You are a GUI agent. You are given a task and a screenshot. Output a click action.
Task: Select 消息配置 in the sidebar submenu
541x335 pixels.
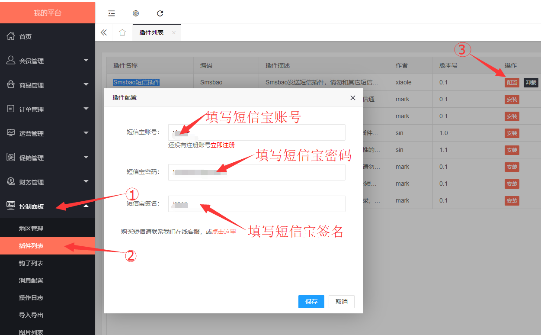[x=31, y=280]
